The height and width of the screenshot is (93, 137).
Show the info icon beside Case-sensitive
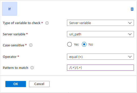(31, 45)
